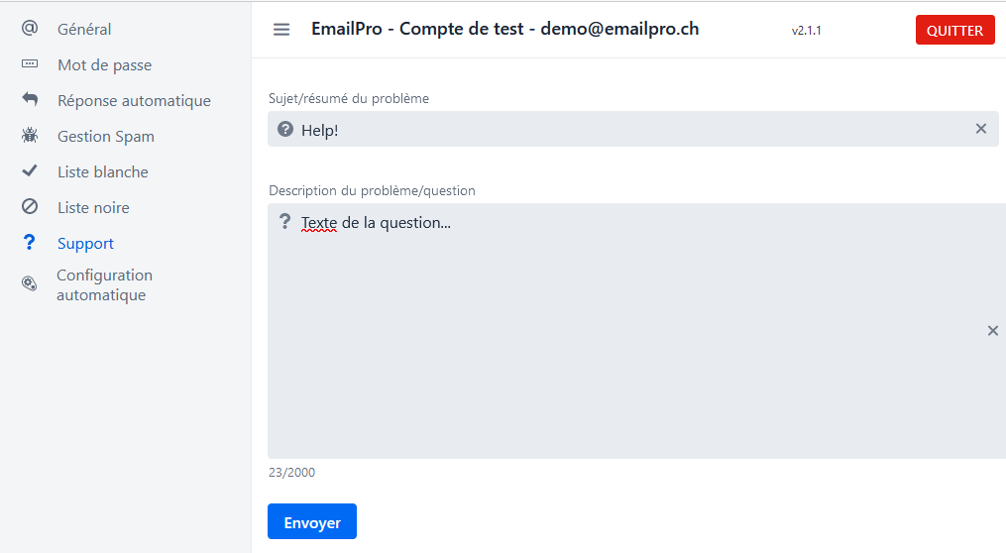Screen dimensions: 1006x553
Task: Click the gear icon for Configuration automatique
Action: click(30, 283)
